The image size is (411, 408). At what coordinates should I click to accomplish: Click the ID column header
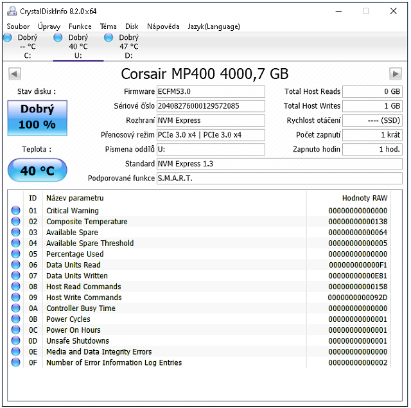click(x=33, y=199)
